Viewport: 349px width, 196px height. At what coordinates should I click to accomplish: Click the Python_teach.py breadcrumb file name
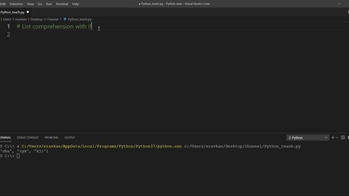80,20
